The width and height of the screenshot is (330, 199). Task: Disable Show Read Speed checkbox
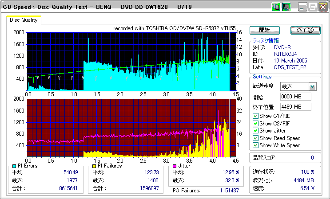tap(255, 138)
